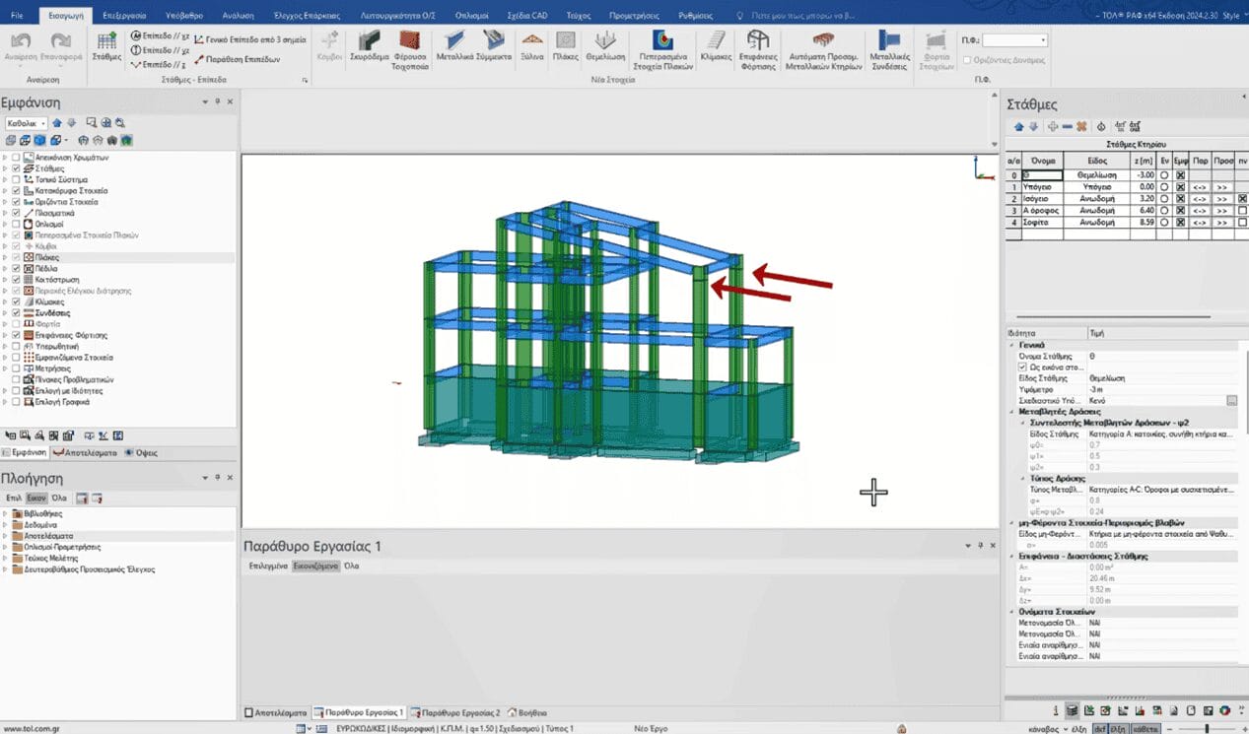Enable the Οπλισμοί checkbox in the tree
1249x734 pixels.
17,225
